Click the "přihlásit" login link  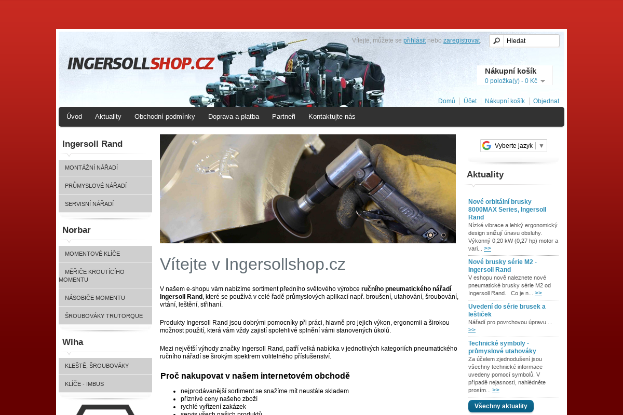click(x=414, y=39)
